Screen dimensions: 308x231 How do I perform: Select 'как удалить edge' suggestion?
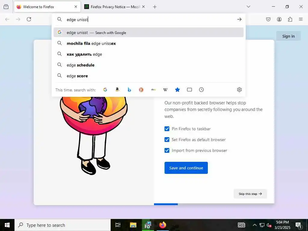click(149, 54)
